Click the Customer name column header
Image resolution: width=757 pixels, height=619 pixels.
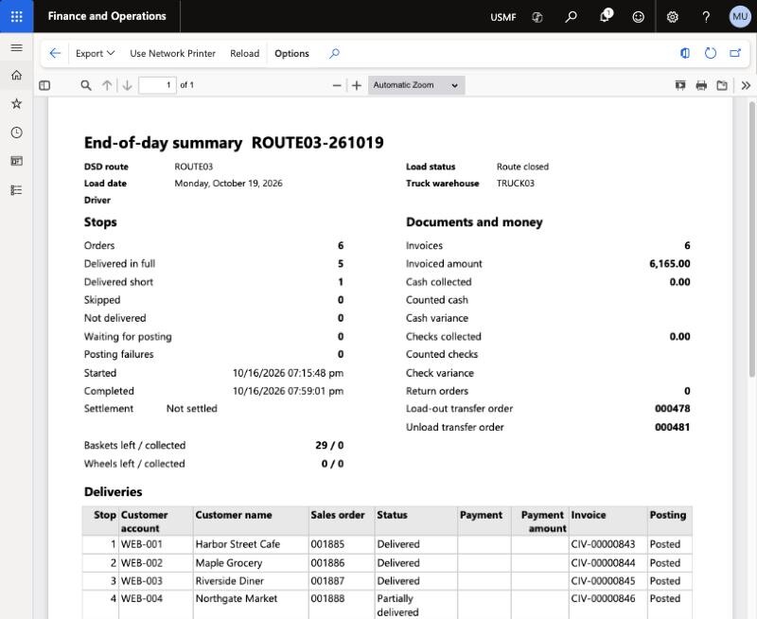point(233,515)
